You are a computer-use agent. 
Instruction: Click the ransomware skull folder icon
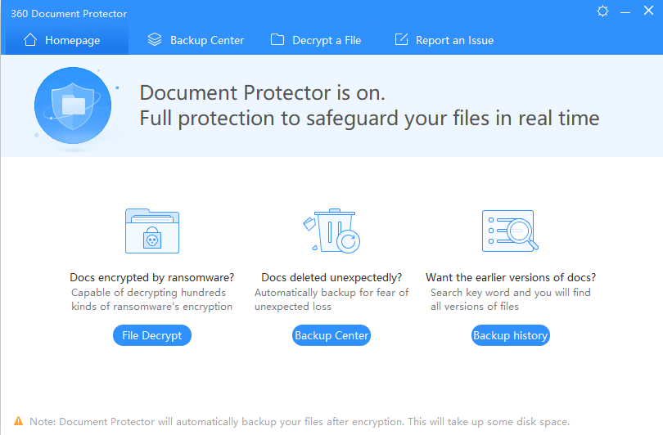(152, 231)
